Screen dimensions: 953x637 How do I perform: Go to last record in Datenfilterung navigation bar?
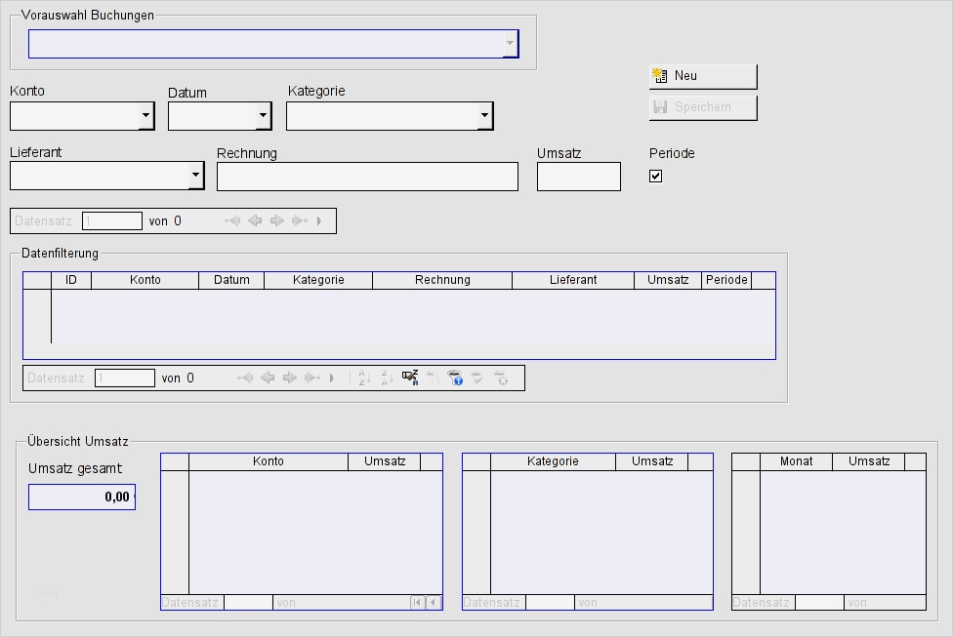tap(312, 378)
